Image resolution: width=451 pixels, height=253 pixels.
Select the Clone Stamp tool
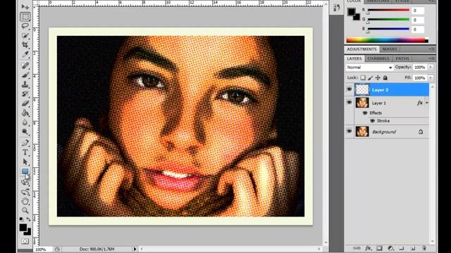(x=25, y=84)
